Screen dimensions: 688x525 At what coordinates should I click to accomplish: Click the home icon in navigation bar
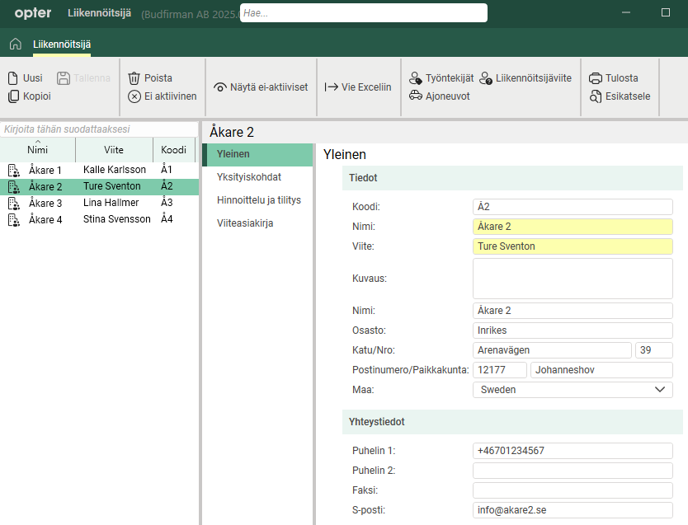tap(15, 44)
